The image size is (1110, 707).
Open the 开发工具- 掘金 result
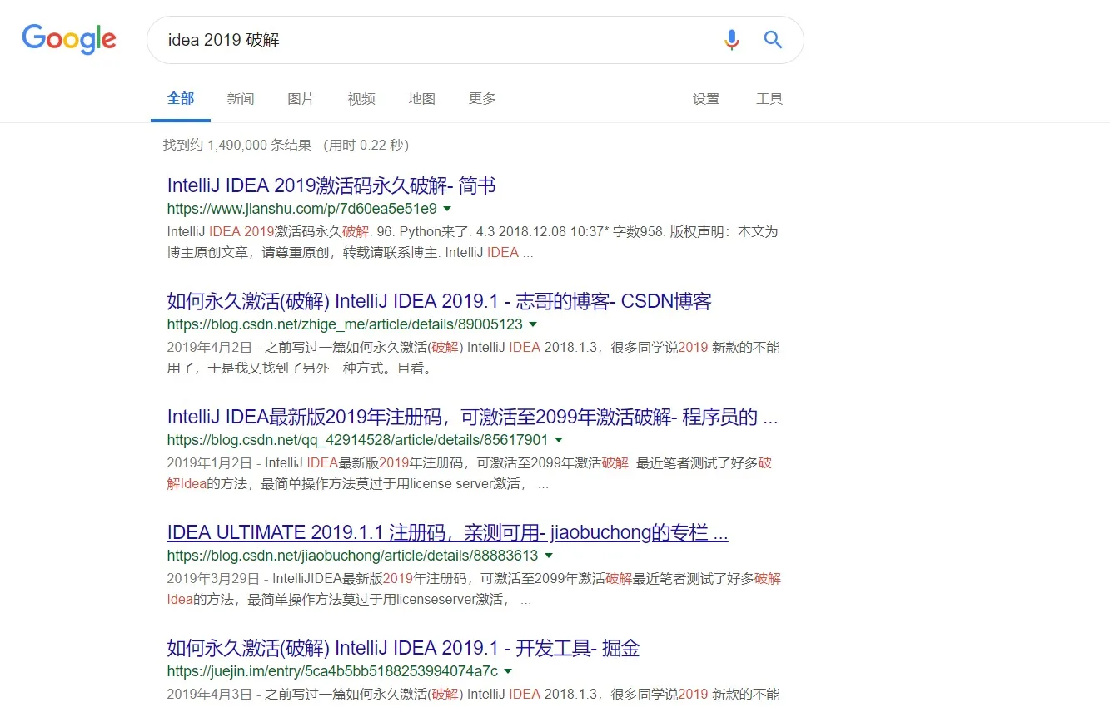(404, 648)
